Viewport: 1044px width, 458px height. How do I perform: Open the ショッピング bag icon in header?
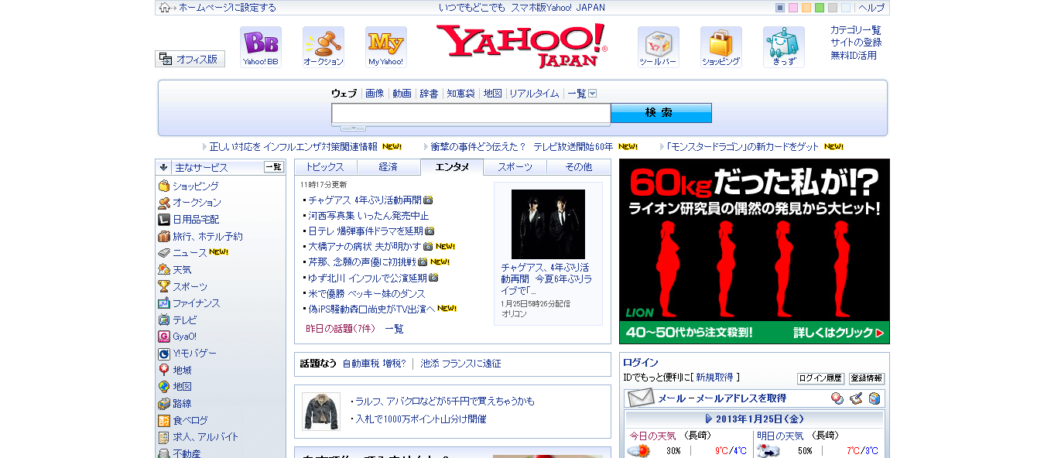point(721,47)
